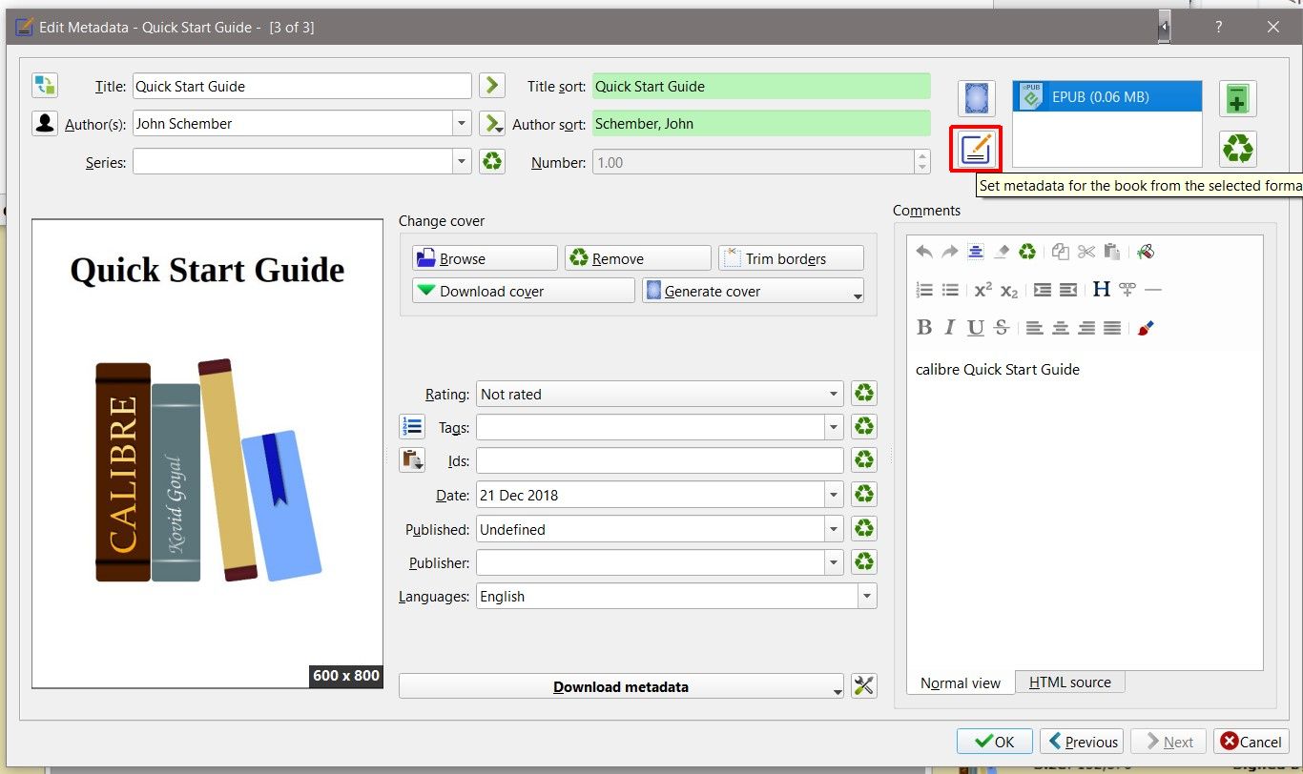This screenshot has height=774, width=1303.
Task: Cut selected comment text
Action: (1086, 252)
